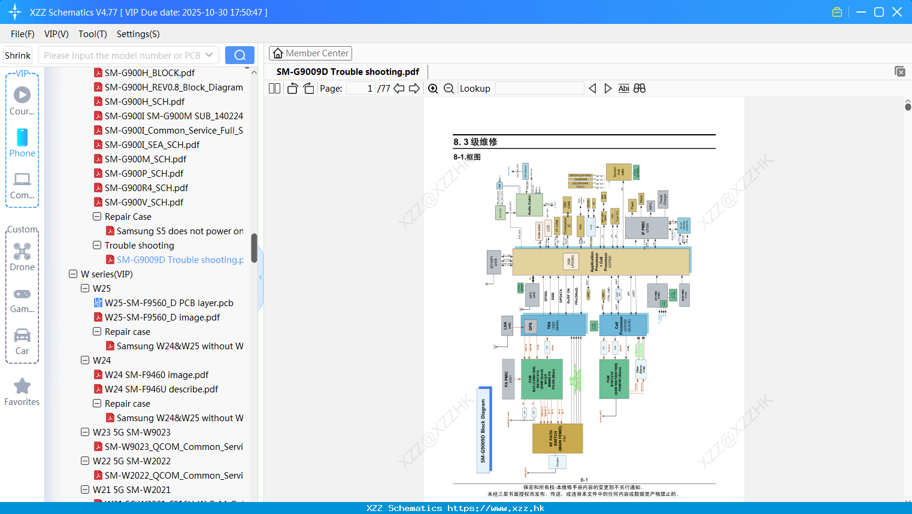Click the block diagram page thumbnail
Viewport: 912px width, 514px height.
pos(584,300)
